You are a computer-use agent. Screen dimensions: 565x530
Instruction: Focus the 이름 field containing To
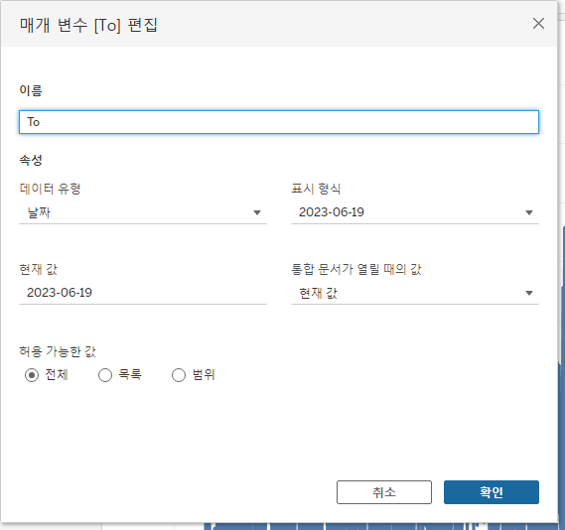(x=279, y=122)
